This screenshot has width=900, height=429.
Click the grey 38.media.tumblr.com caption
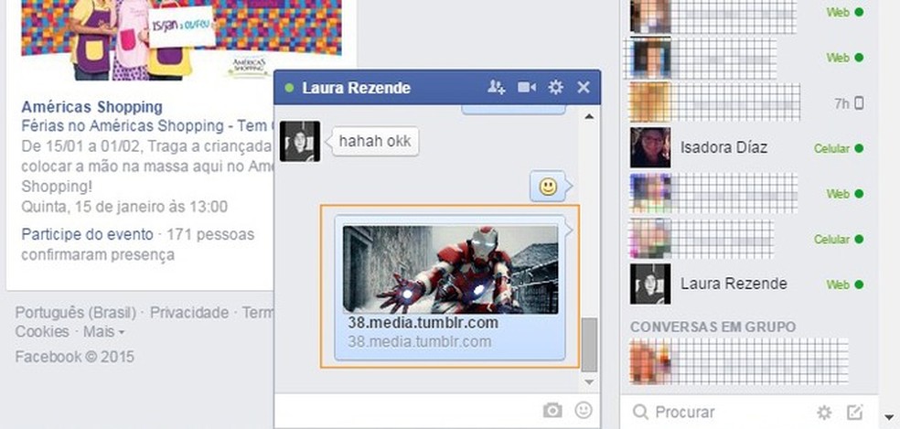[x=420, y=342]
